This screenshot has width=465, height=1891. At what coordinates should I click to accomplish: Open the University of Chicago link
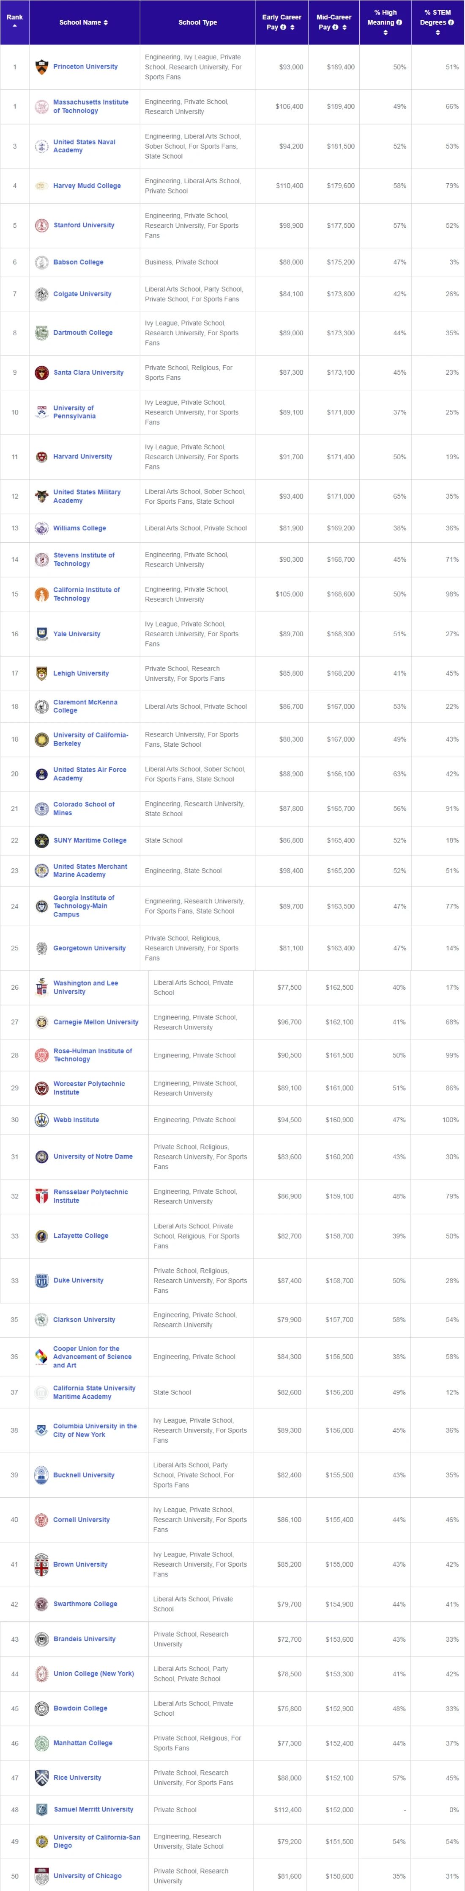tap(87, 1876)
